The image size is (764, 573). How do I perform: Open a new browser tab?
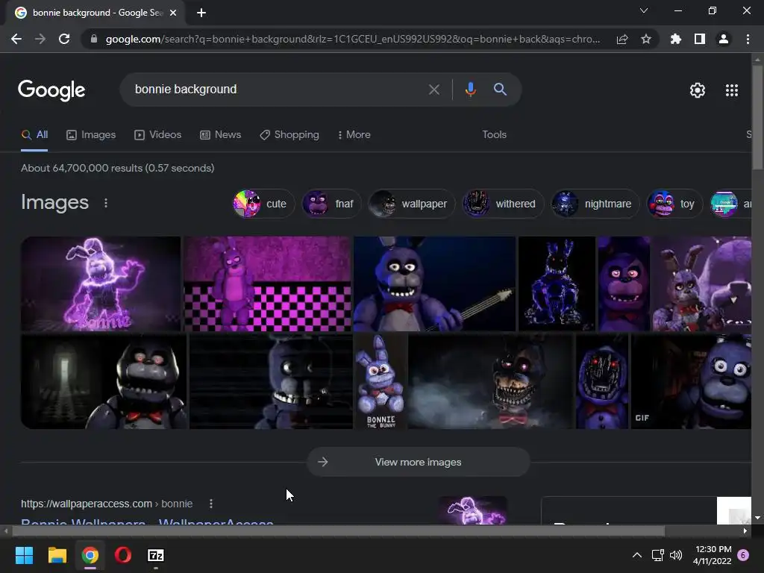(201, 13)
